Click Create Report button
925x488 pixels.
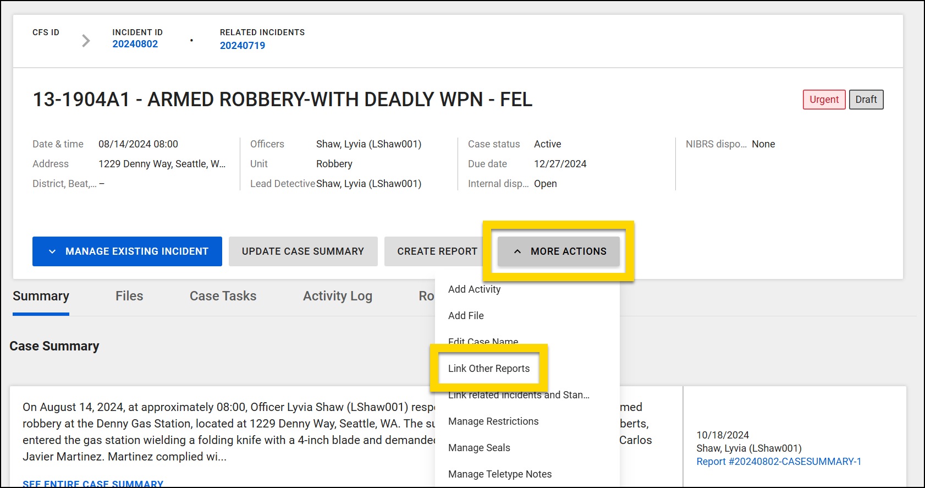coord(437,251)
